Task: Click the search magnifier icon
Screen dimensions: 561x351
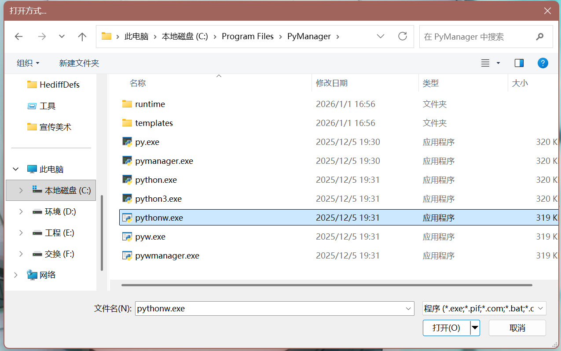Action: coord(540,37)
